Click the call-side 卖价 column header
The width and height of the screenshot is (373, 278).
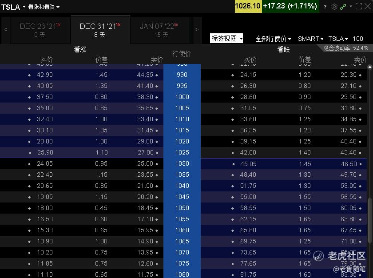tap(157, 60)
